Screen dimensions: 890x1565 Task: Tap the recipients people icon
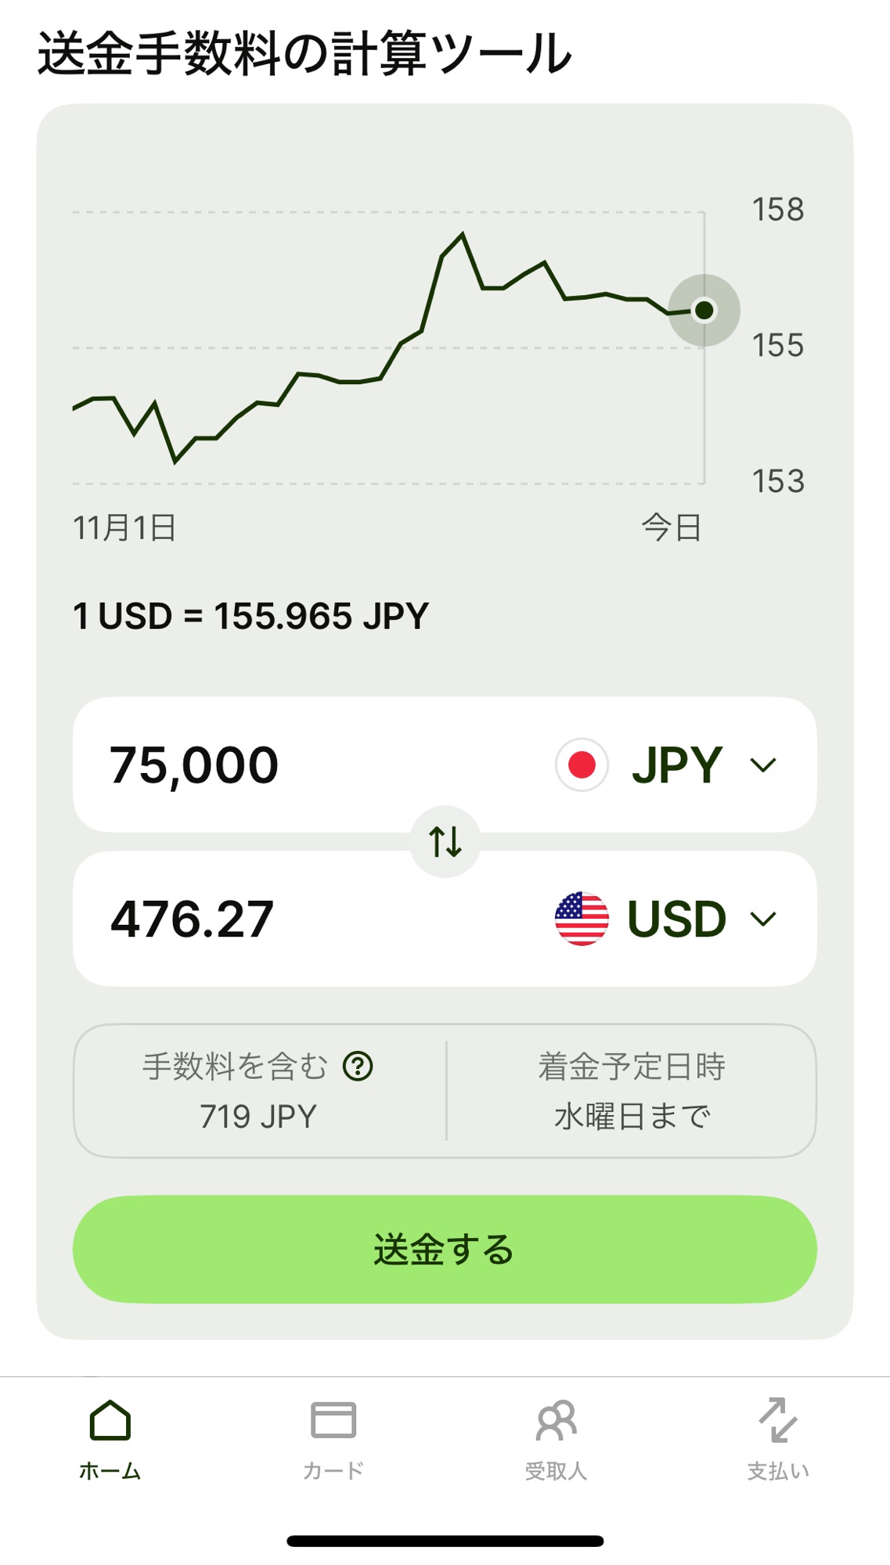[556, 1421]
